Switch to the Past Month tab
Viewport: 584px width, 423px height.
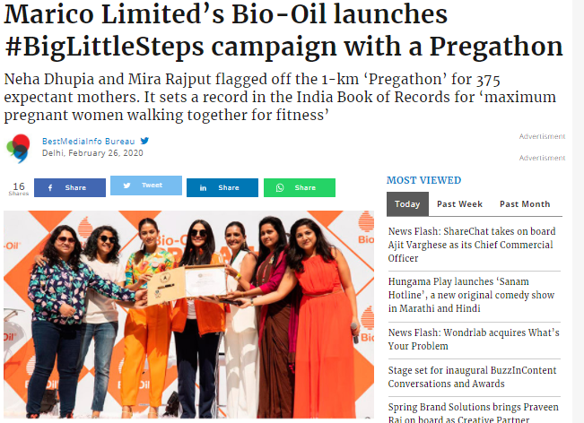click(x=525, y=203)
